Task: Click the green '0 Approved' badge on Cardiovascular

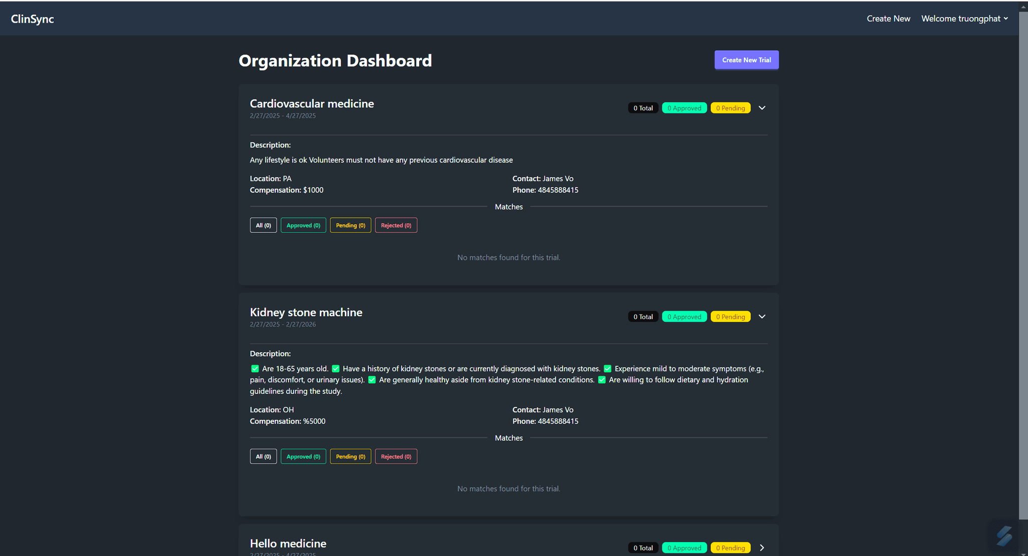Action: tap(684, 108)
